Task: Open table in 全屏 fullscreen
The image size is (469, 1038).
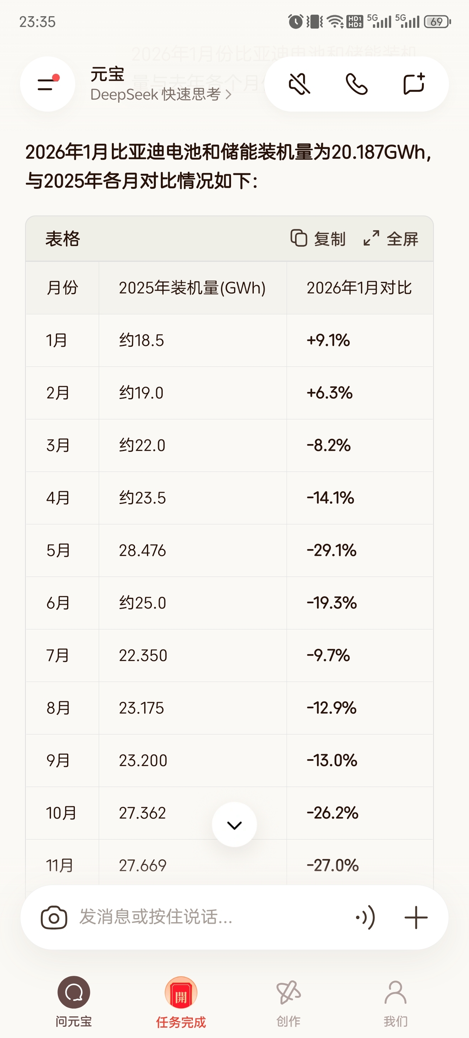Action: tap(390, 239)
